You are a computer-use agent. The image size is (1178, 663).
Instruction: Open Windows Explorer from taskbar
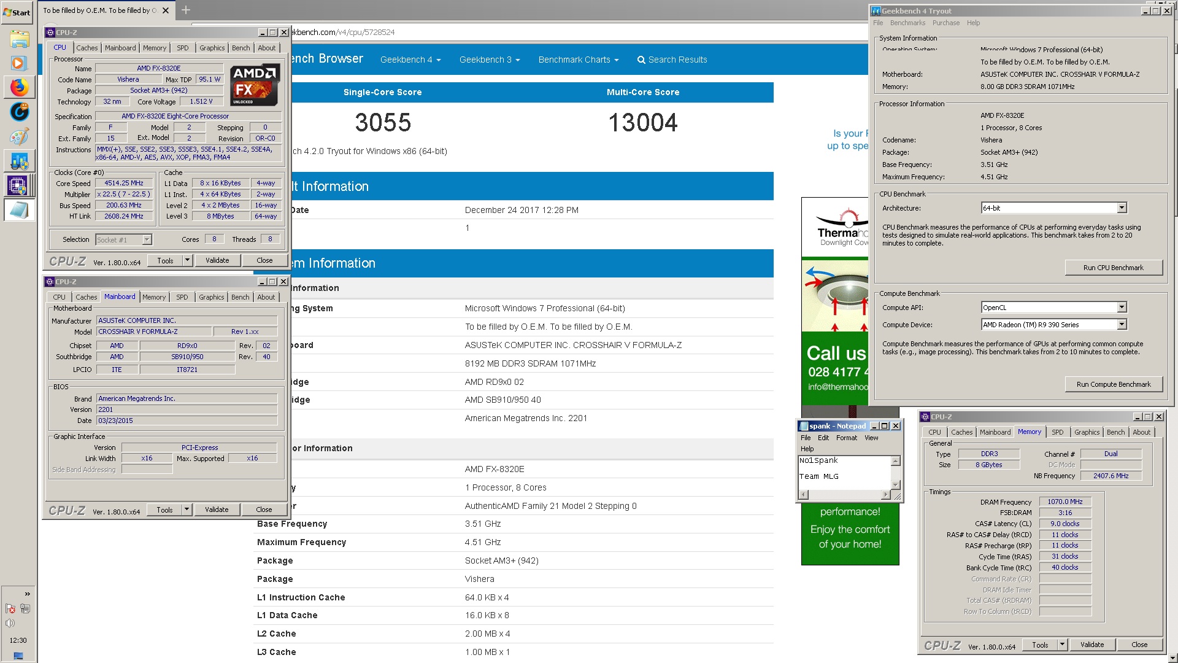(x=19, y=39)
